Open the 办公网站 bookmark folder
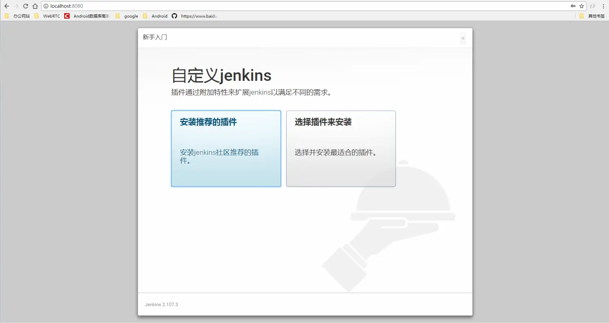 [x=17, y=16]
